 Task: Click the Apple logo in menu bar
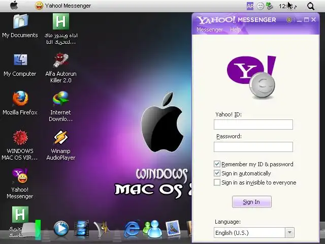point(14,6)
